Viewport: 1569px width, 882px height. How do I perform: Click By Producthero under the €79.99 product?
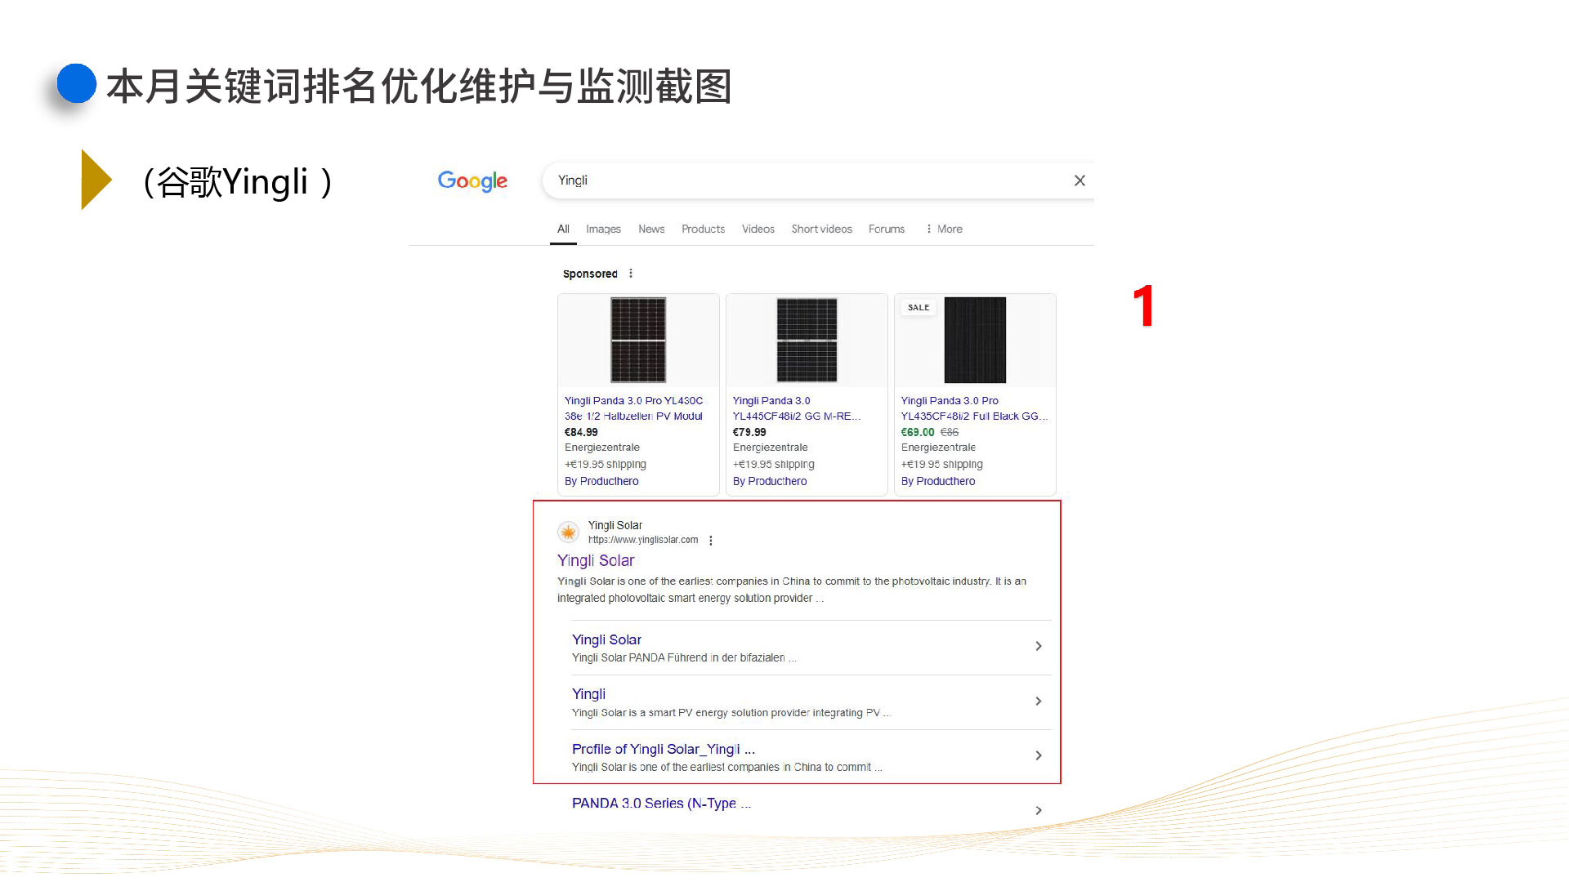pos(770,481)
